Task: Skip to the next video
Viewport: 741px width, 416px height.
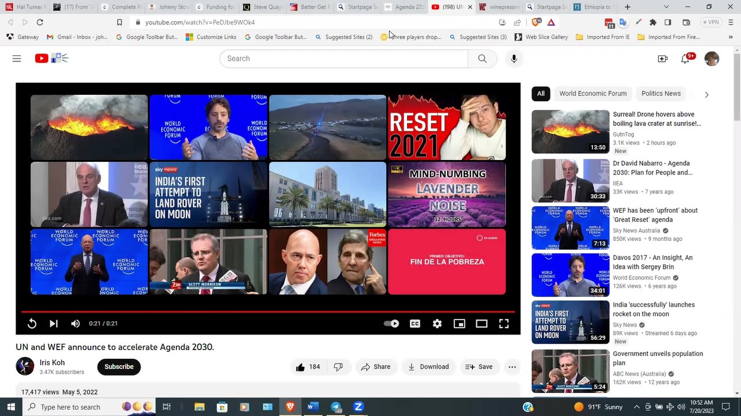Action: tap(53, 324)
